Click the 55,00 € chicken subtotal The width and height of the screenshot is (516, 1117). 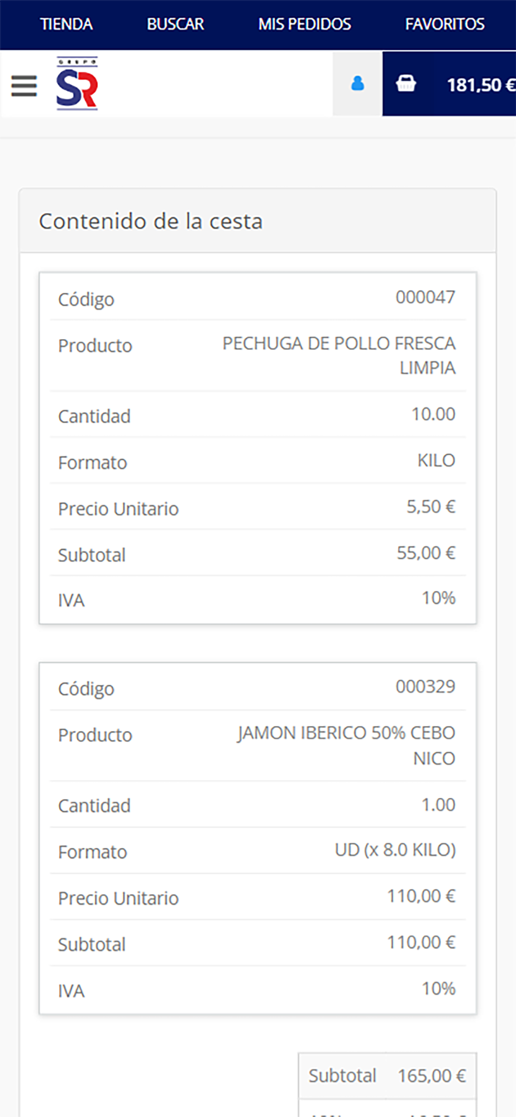pos(426,553)
